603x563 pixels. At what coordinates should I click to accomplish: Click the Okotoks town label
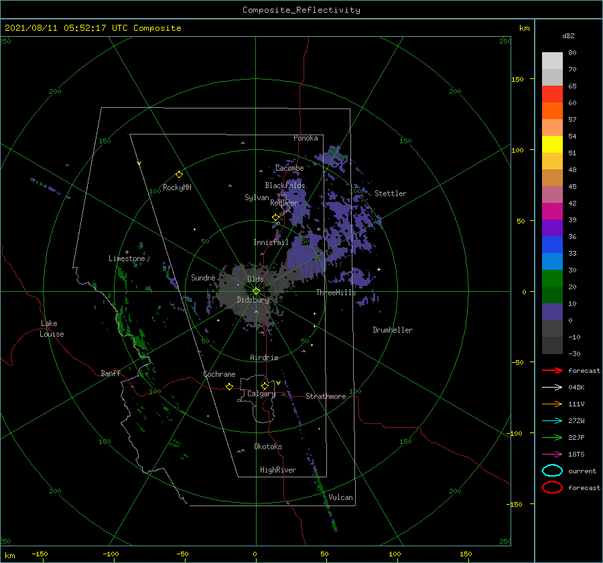tap(268, 446)
